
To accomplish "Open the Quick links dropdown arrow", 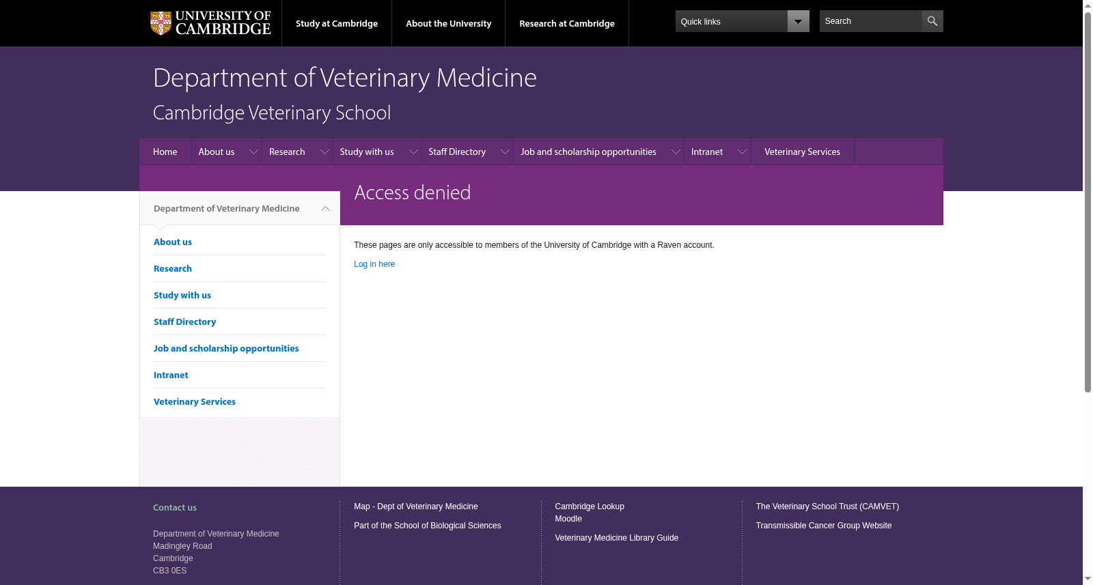I will coord(798,21).
